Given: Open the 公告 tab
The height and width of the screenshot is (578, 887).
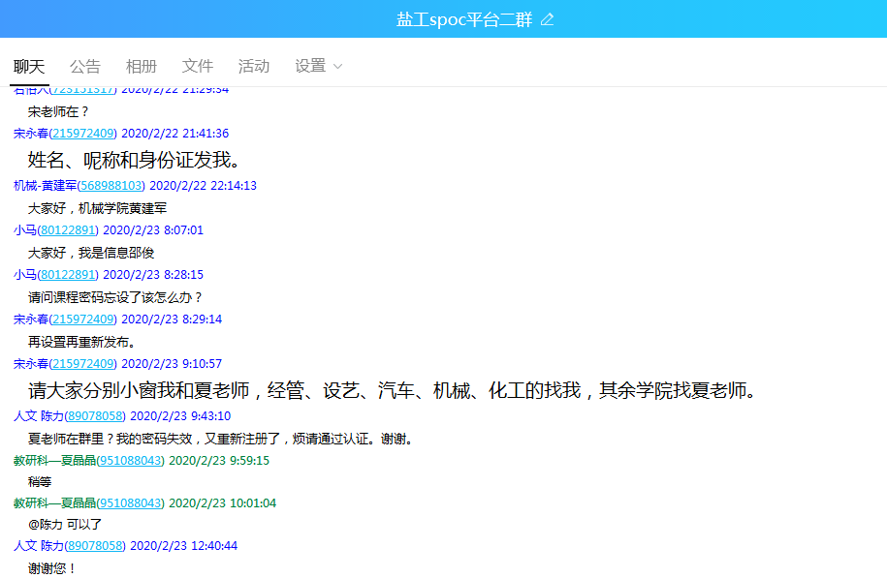Looking at the screenshot, I should 85,66.
